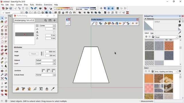Pick the orange brick metal swatch
This screenshot has height=103, width=184.
pyautogui.click(x=169, y=46)
